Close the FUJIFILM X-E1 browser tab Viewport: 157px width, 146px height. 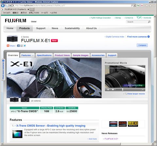coord(28,9)
